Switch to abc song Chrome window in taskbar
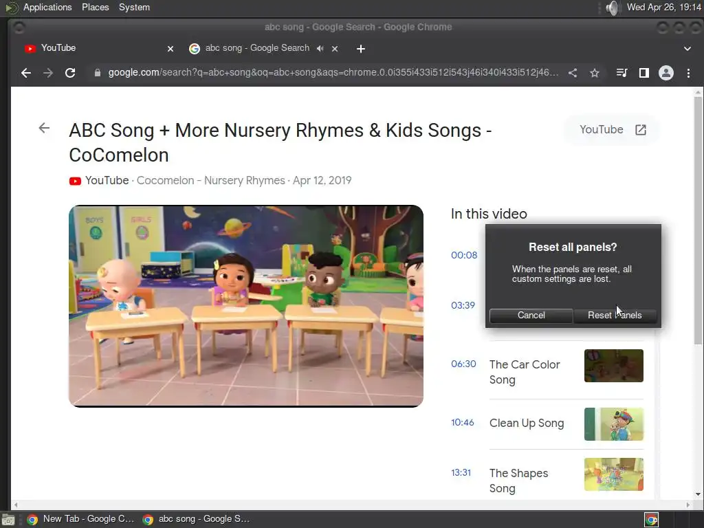This screenshot has width=704, height=528. (196, 519)
